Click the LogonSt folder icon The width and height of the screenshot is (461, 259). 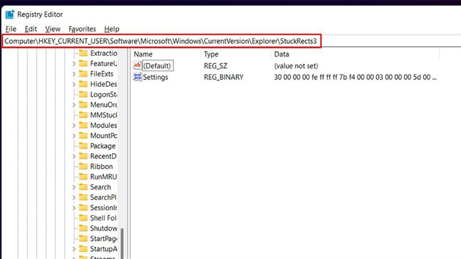(x=84, y=94)
